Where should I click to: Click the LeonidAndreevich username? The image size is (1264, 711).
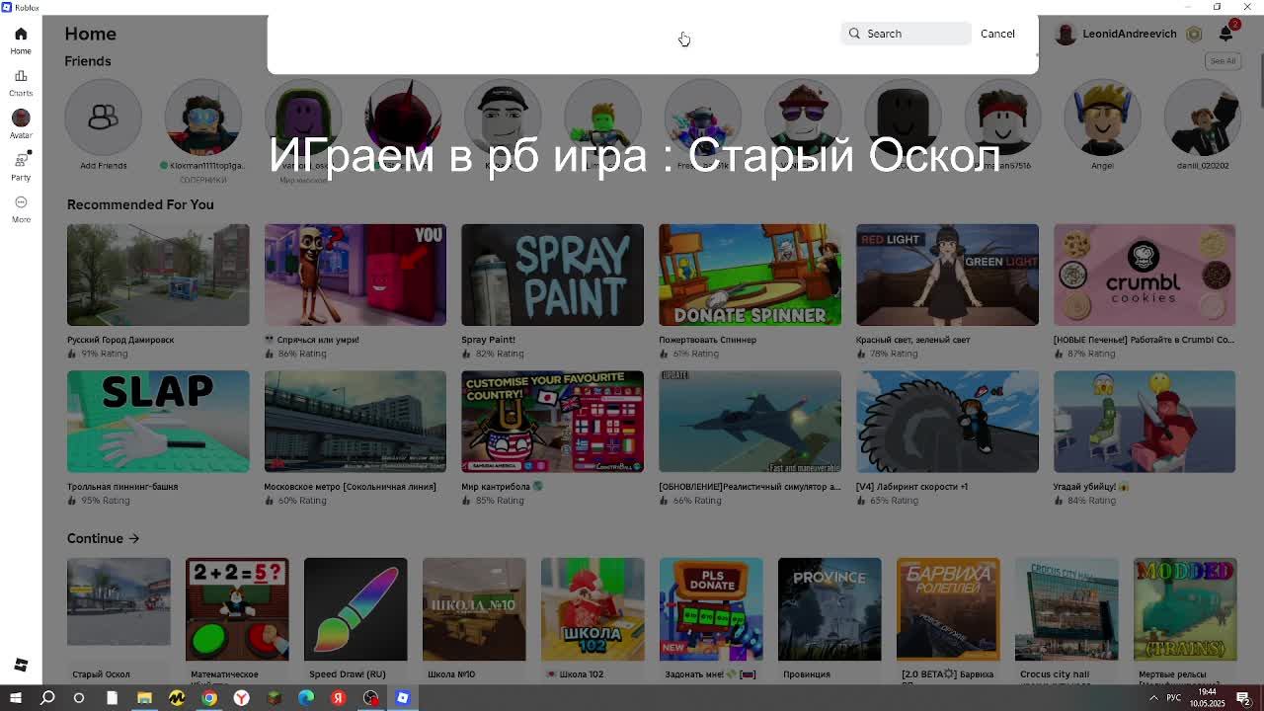(1129, 34)
